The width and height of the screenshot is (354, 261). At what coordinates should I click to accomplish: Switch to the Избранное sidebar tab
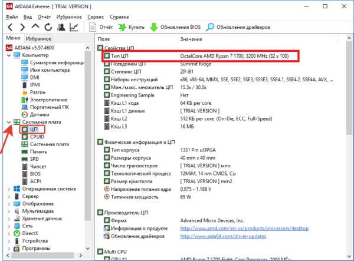(x=38, y=39)
